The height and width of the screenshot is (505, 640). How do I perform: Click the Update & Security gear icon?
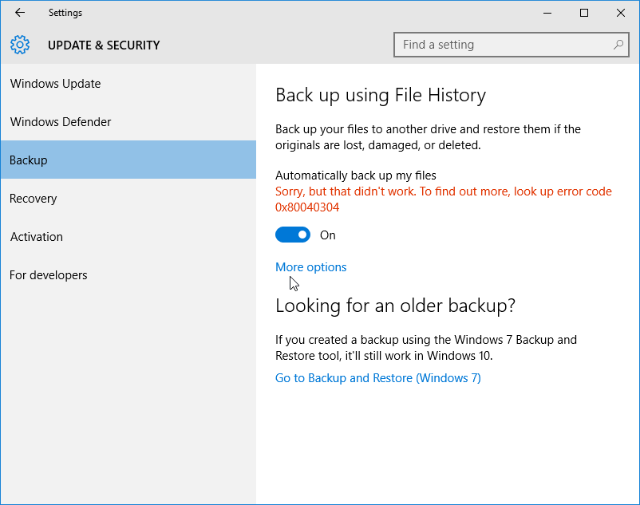pyautogui.click(x=20, y=45)
